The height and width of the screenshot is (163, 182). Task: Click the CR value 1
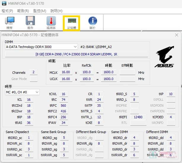pyautogui.click(x=99, y=94)
